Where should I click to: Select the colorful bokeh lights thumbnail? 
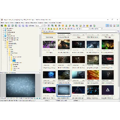(108, 44)
